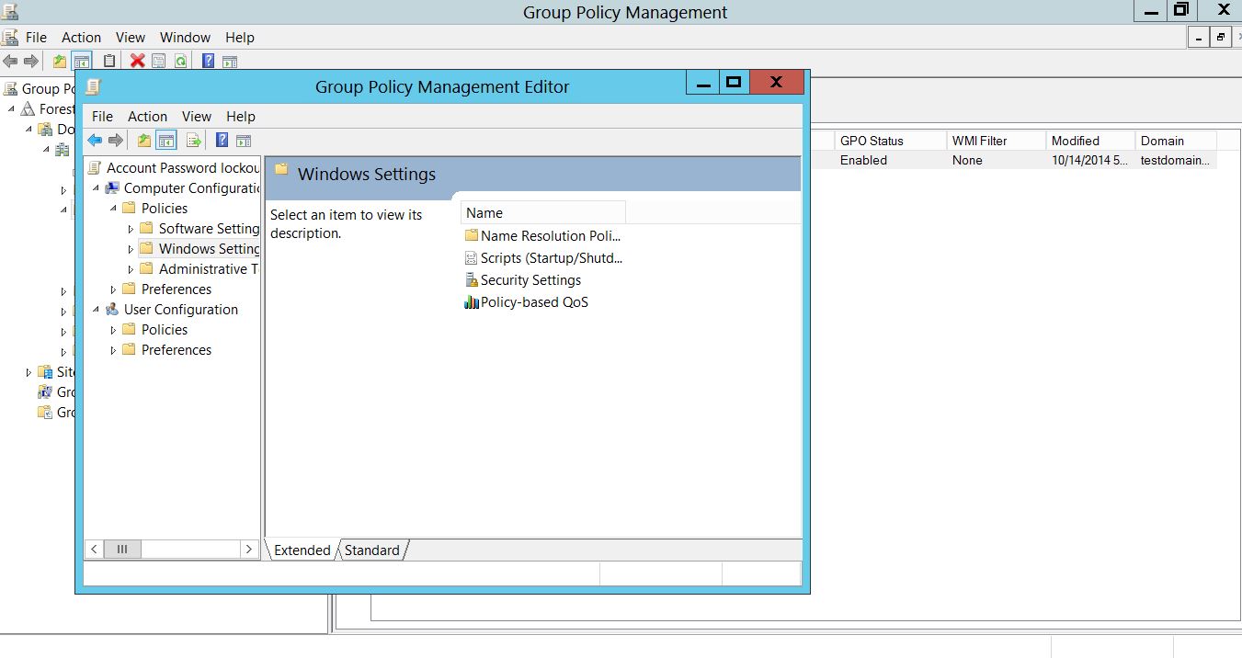Switch to the Extended tab
Image resolution: width=1242 pixels, height=658 pixels.
point(302,550)
